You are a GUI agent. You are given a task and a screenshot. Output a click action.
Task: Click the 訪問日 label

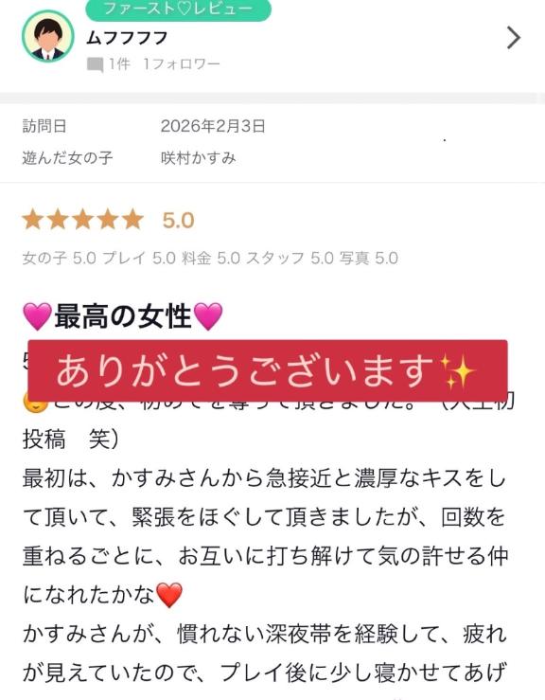tap(44, 126)
